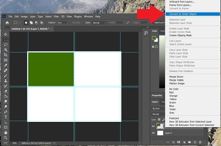Screen dimensions: 221x146
Task: Select the Rectangle shape tool
Action: click(x=6, y=127)
